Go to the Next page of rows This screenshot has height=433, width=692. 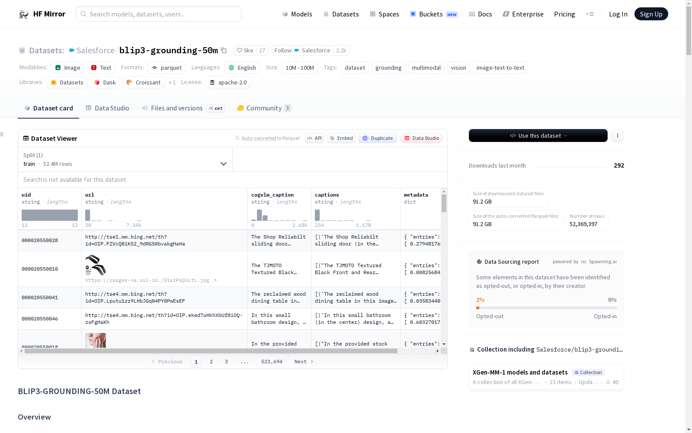coord(304,362)
